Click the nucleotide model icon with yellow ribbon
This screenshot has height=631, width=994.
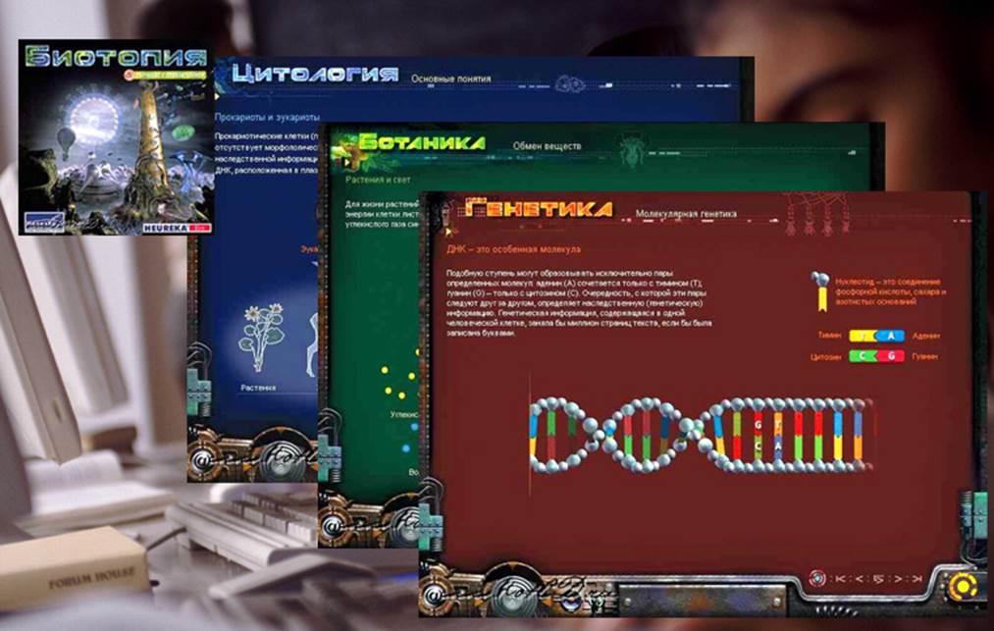pos(820,291)
